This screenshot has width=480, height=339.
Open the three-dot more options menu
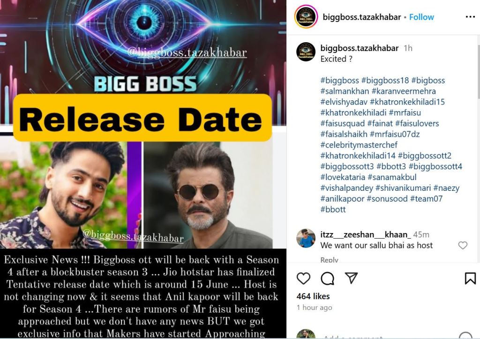pos(470,16)
